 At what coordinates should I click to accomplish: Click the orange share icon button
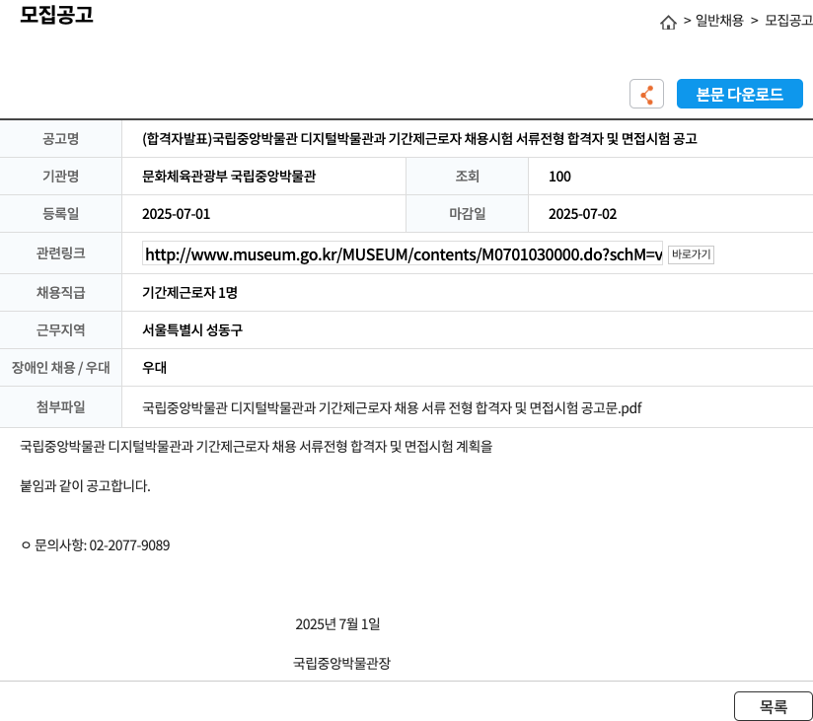tap(646, 94)
